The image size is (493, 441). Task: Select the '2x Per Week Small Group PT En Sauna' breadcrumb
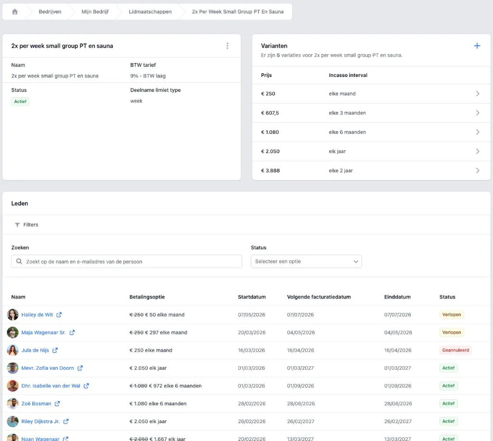[238, 12]
